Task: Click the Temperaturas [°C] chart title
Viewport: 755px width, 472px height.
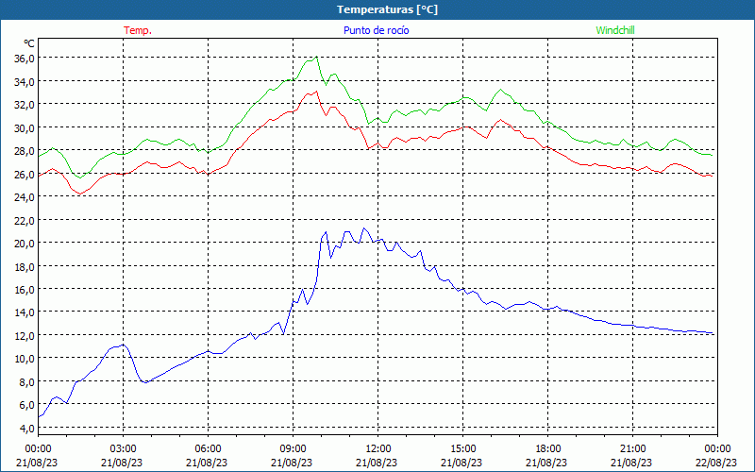Action: coord(387,9)
